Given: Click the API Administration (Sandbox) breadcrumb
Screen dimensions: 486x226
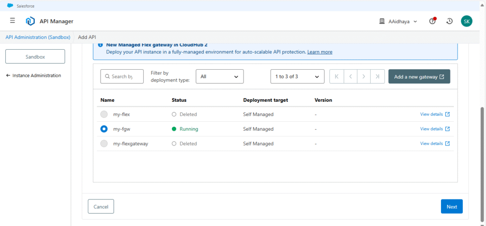Looking at the screenshot, I should tap(38, 37).
